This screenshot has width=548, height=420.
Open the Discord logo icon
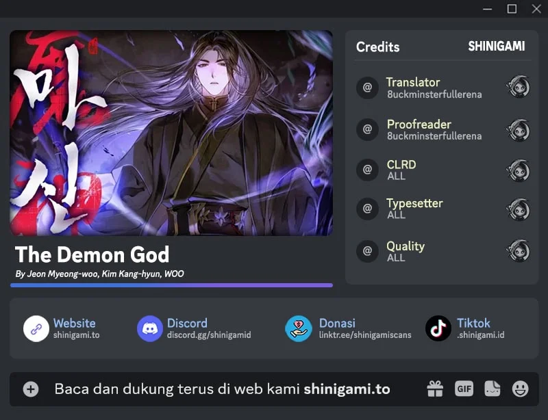tap(151, 328)
